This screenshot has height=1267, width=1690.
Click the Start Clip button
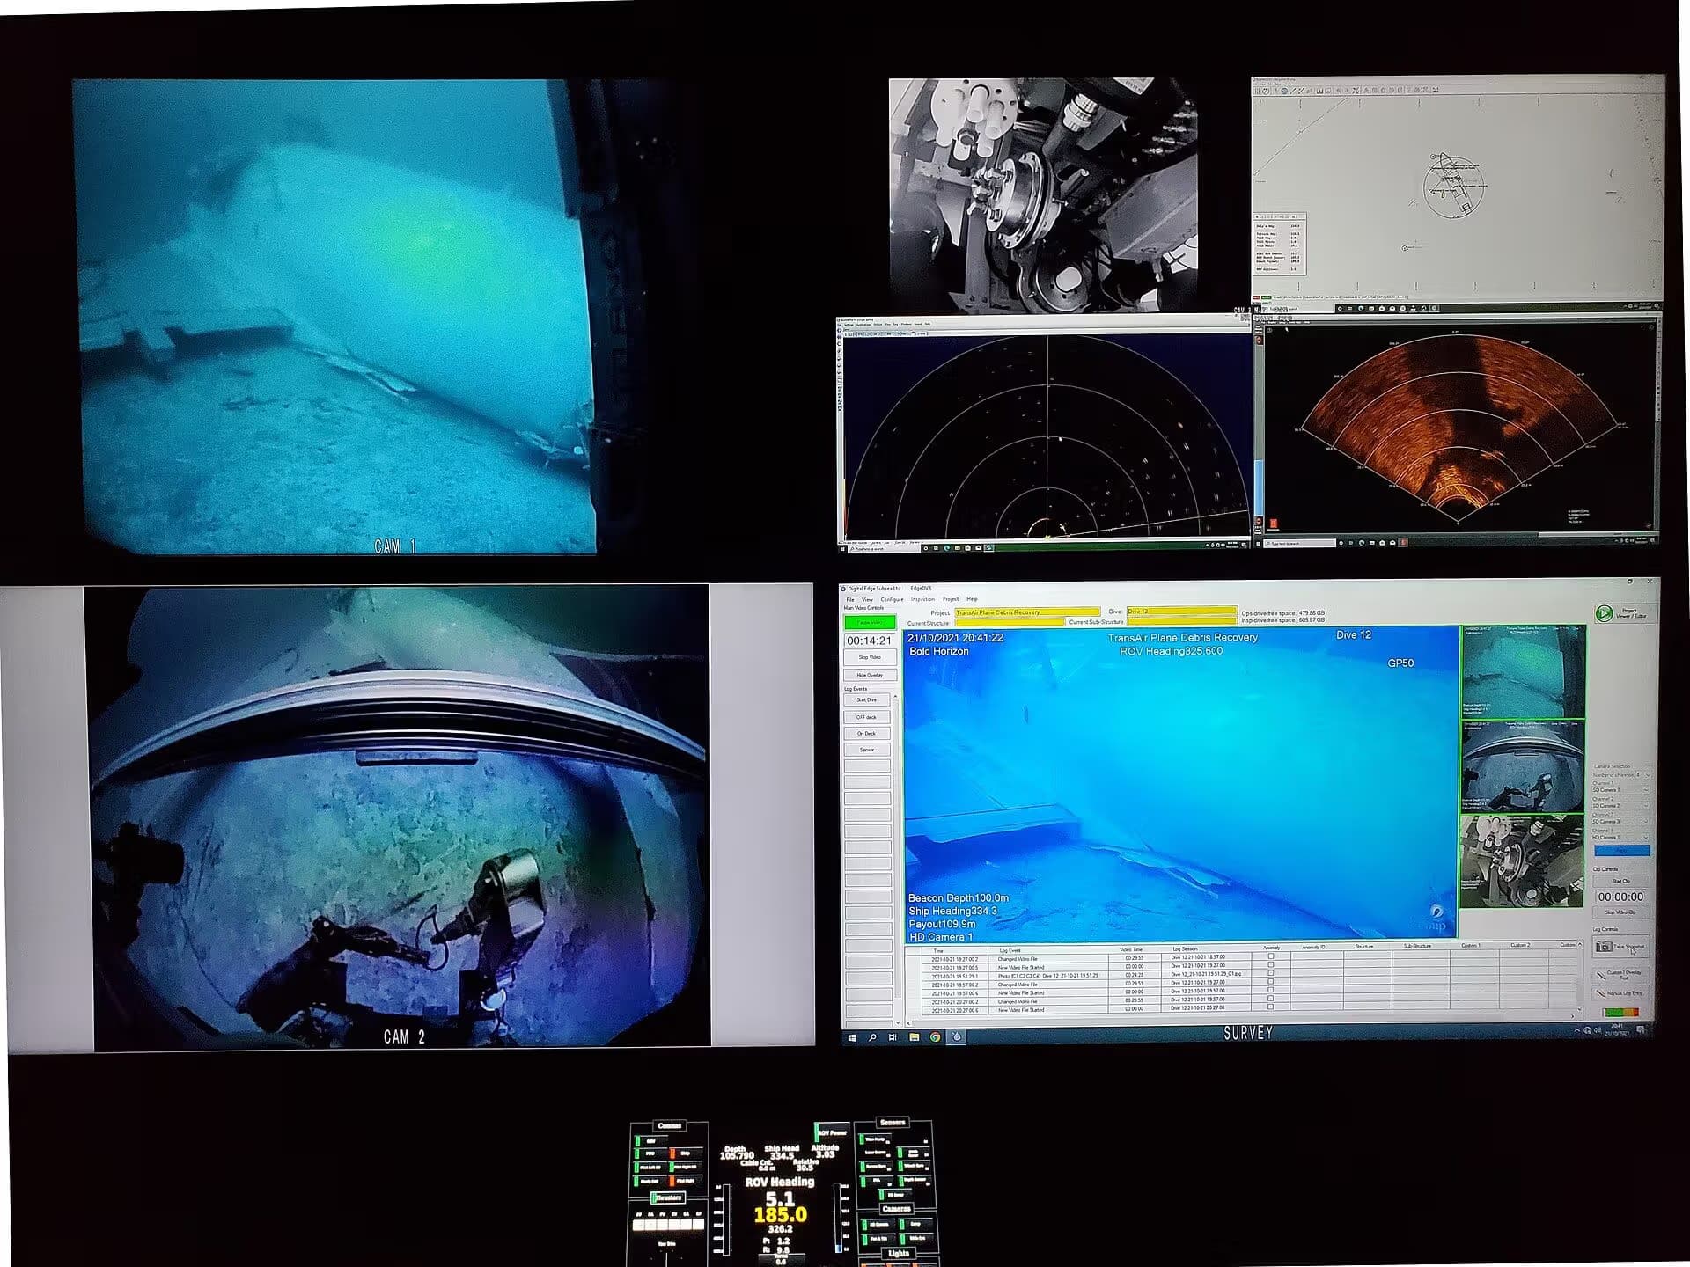click(x=1621, y=881)
